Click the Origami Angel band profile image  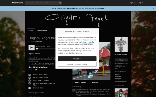pyautogui.click(x=121, y=45)
